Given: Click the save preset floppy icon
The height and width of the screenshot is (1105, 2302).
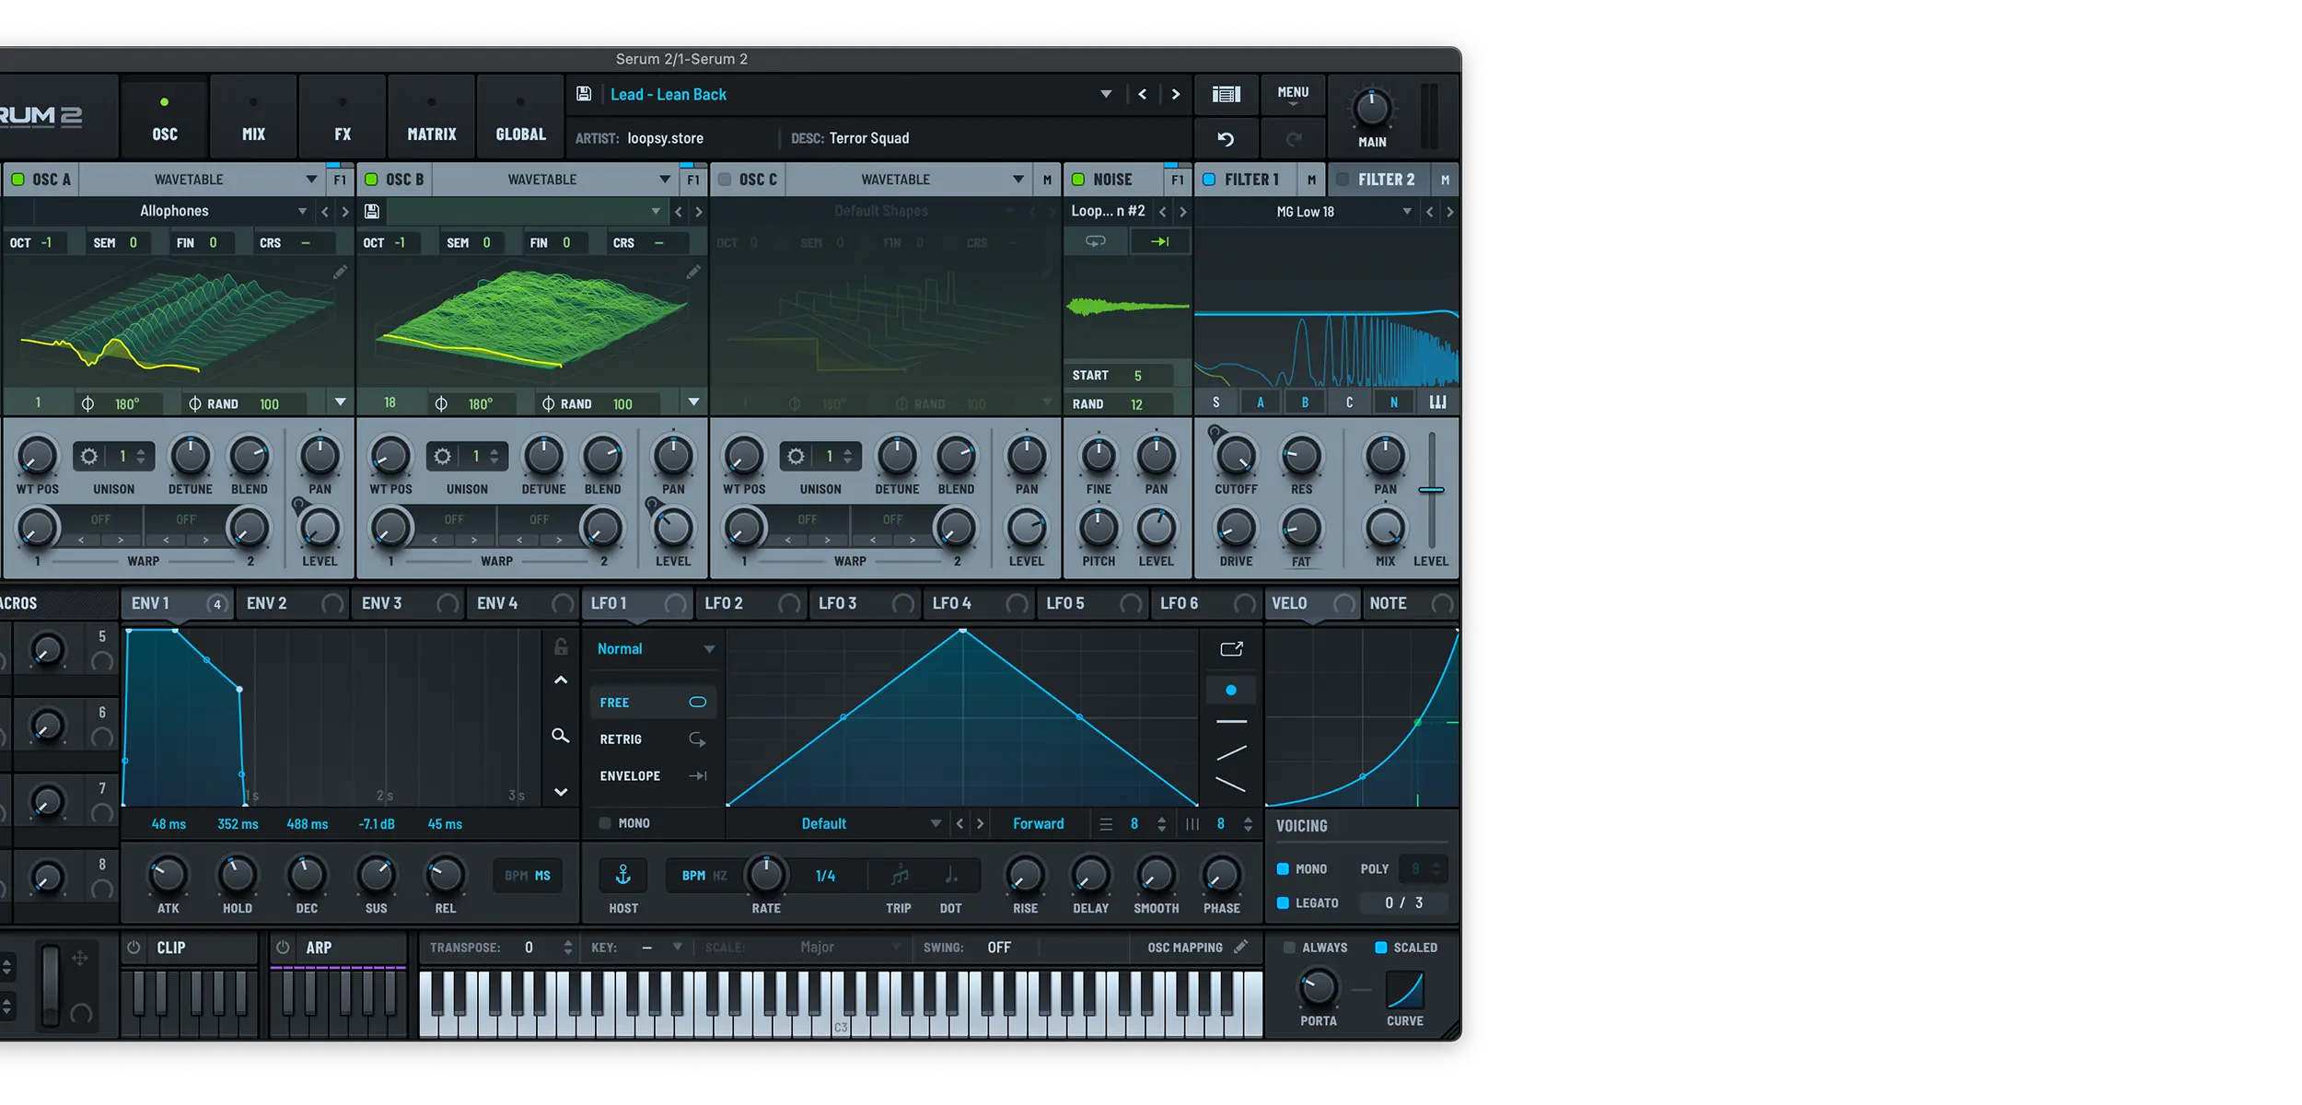Looking at the screenshot, I should pos(584,94).
